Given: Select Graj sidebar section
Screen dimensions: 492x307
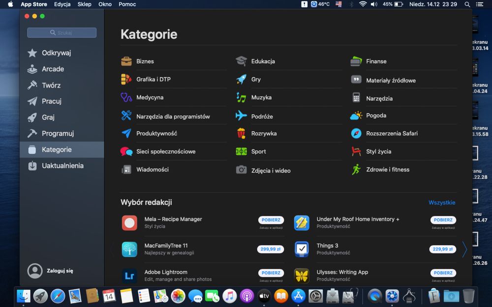Looking at the screenshot, I should click(x=62, y=117).
